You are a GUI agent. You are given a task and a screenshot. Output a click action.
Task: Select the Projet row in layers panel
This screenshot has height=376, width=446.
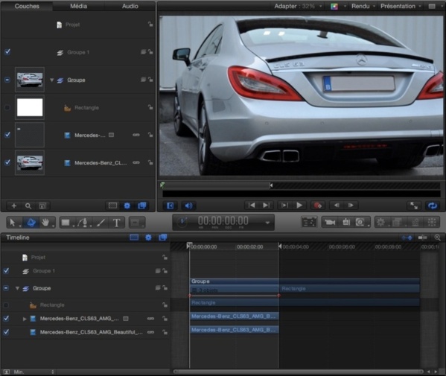[x=78, y=25]
